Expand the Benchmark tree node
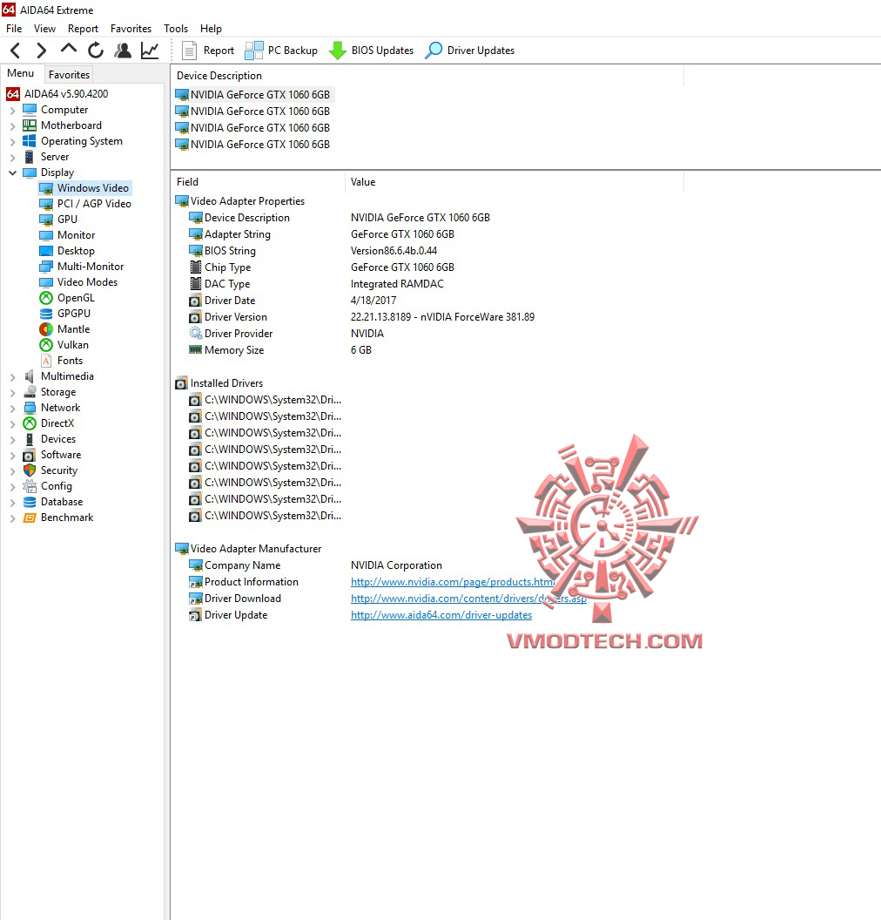 12,518
